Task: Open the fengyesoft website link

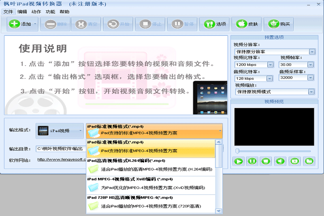Action: pos(62,160)
